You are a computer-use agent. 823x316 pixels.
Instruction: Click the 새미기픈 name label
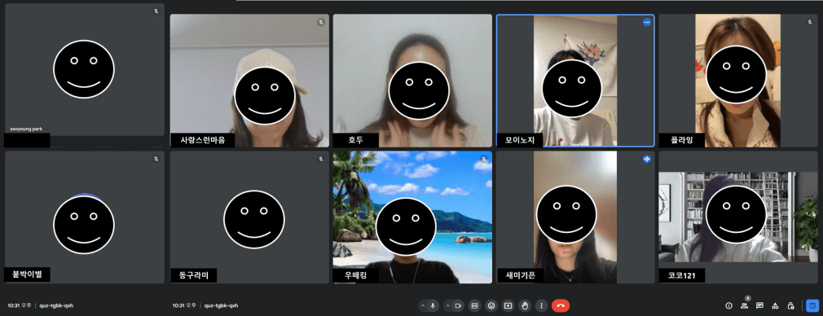click(x=520, y=275)
